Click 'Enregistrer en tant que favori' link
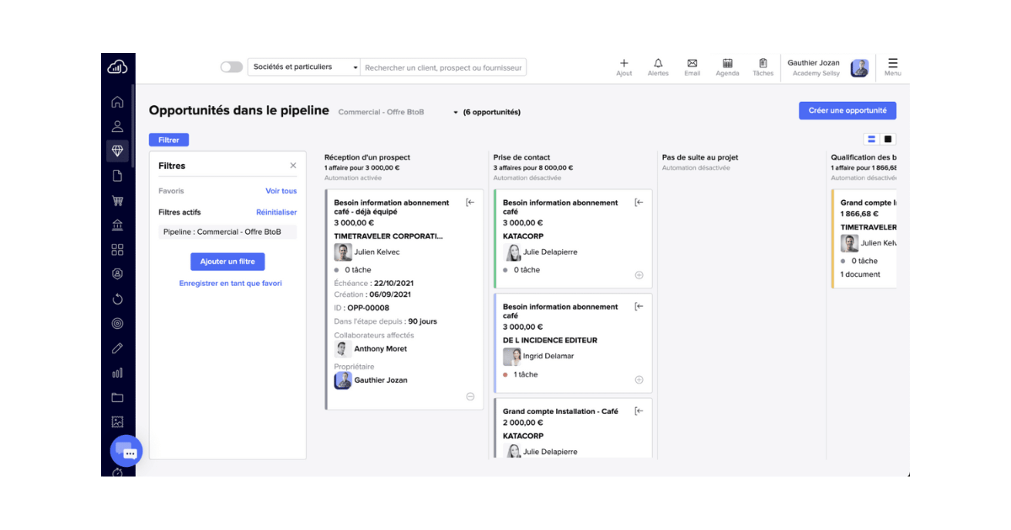This screenshot has width=1011, height=530. click(x=231, y=284)
